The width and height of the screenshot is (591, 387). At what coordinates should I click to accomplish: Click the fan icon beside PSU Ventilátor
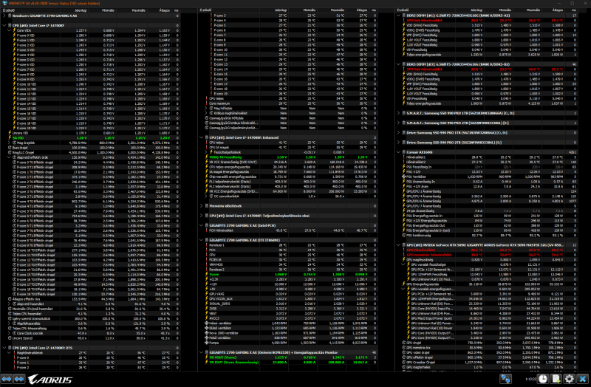pyautogui.click(x=403, y=177)
